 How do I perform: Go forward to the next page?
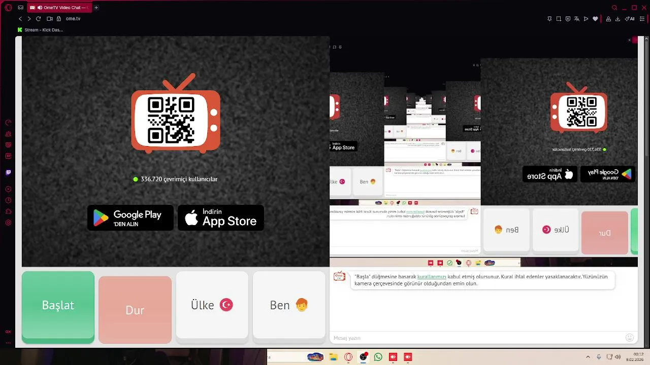coord(29,19)
